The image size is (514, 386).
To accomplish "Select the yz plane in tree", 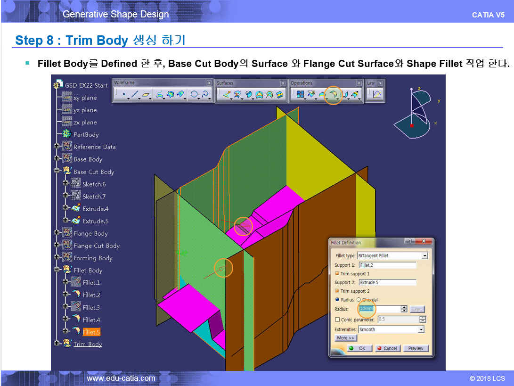I will pyautogui.click(x=85, y=110).
